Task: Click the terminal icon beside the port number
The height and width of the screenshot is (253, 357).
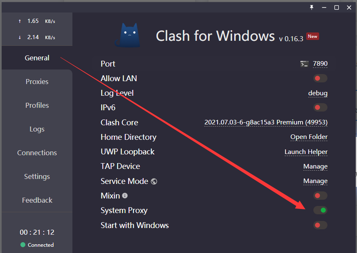Action: (304, 64)
